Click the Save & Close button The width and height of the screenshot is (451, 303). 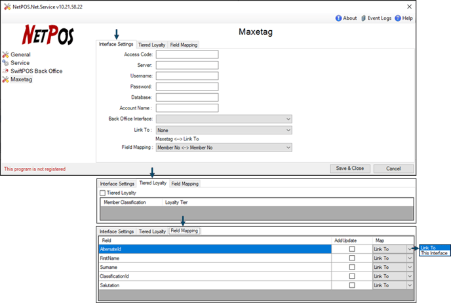pos(350,169)
